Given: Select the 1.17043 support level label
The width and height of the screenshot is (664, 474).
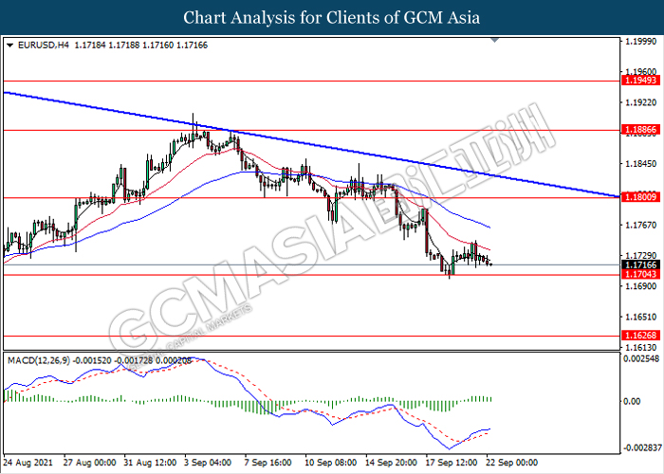Looking at the screenshot, I should 640,274.
